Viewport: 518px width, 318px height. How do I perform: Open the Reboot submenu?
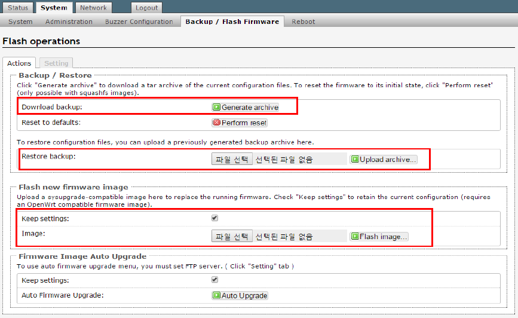click(304, 22)
